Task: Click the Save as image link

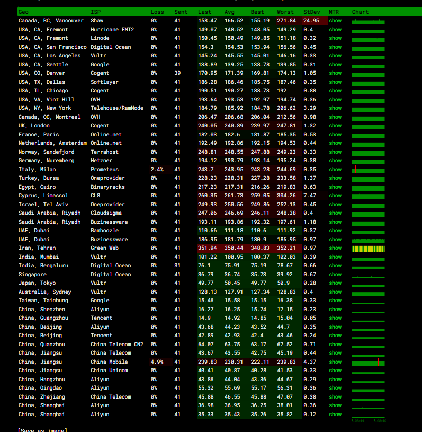Action: pos(42,430)
